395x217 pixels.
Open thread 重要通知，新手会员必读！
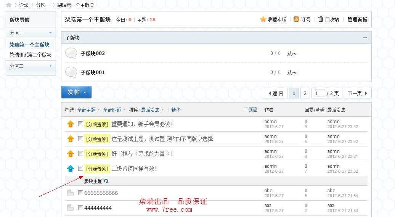coord(143,124)
